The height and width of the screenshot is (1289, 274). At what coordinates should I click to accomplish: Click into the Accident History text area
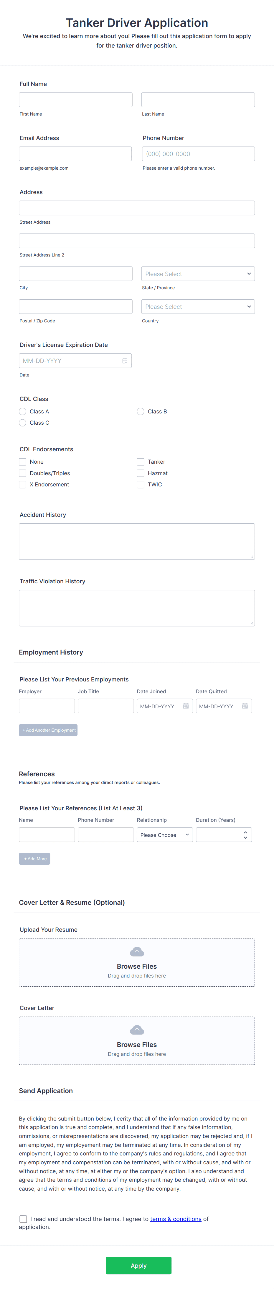(x=137, y=541)
